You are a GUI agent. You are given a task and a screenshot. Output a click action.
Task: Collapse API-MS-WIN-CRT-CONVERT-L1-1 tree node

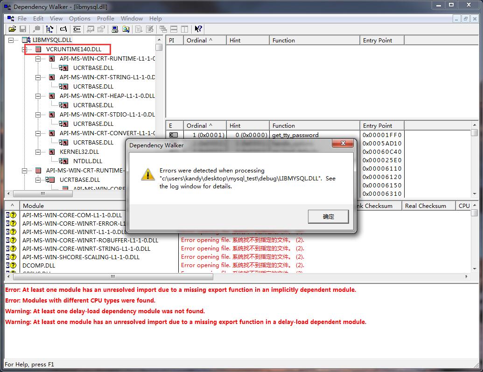coord(38,133)
